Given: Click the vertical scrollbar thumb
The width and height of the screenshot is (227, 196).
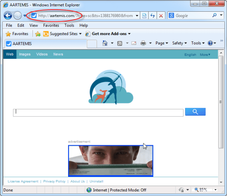Looking at the screenshot, I should tap(221, 102).
